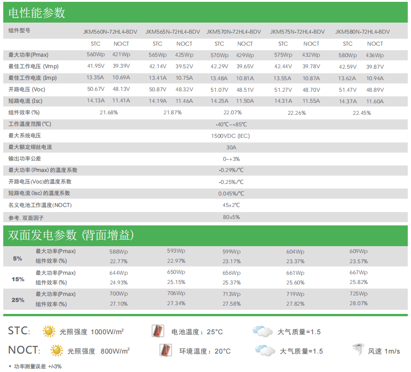
Task: Click the 48.89V Voc value
Action: 375,90
